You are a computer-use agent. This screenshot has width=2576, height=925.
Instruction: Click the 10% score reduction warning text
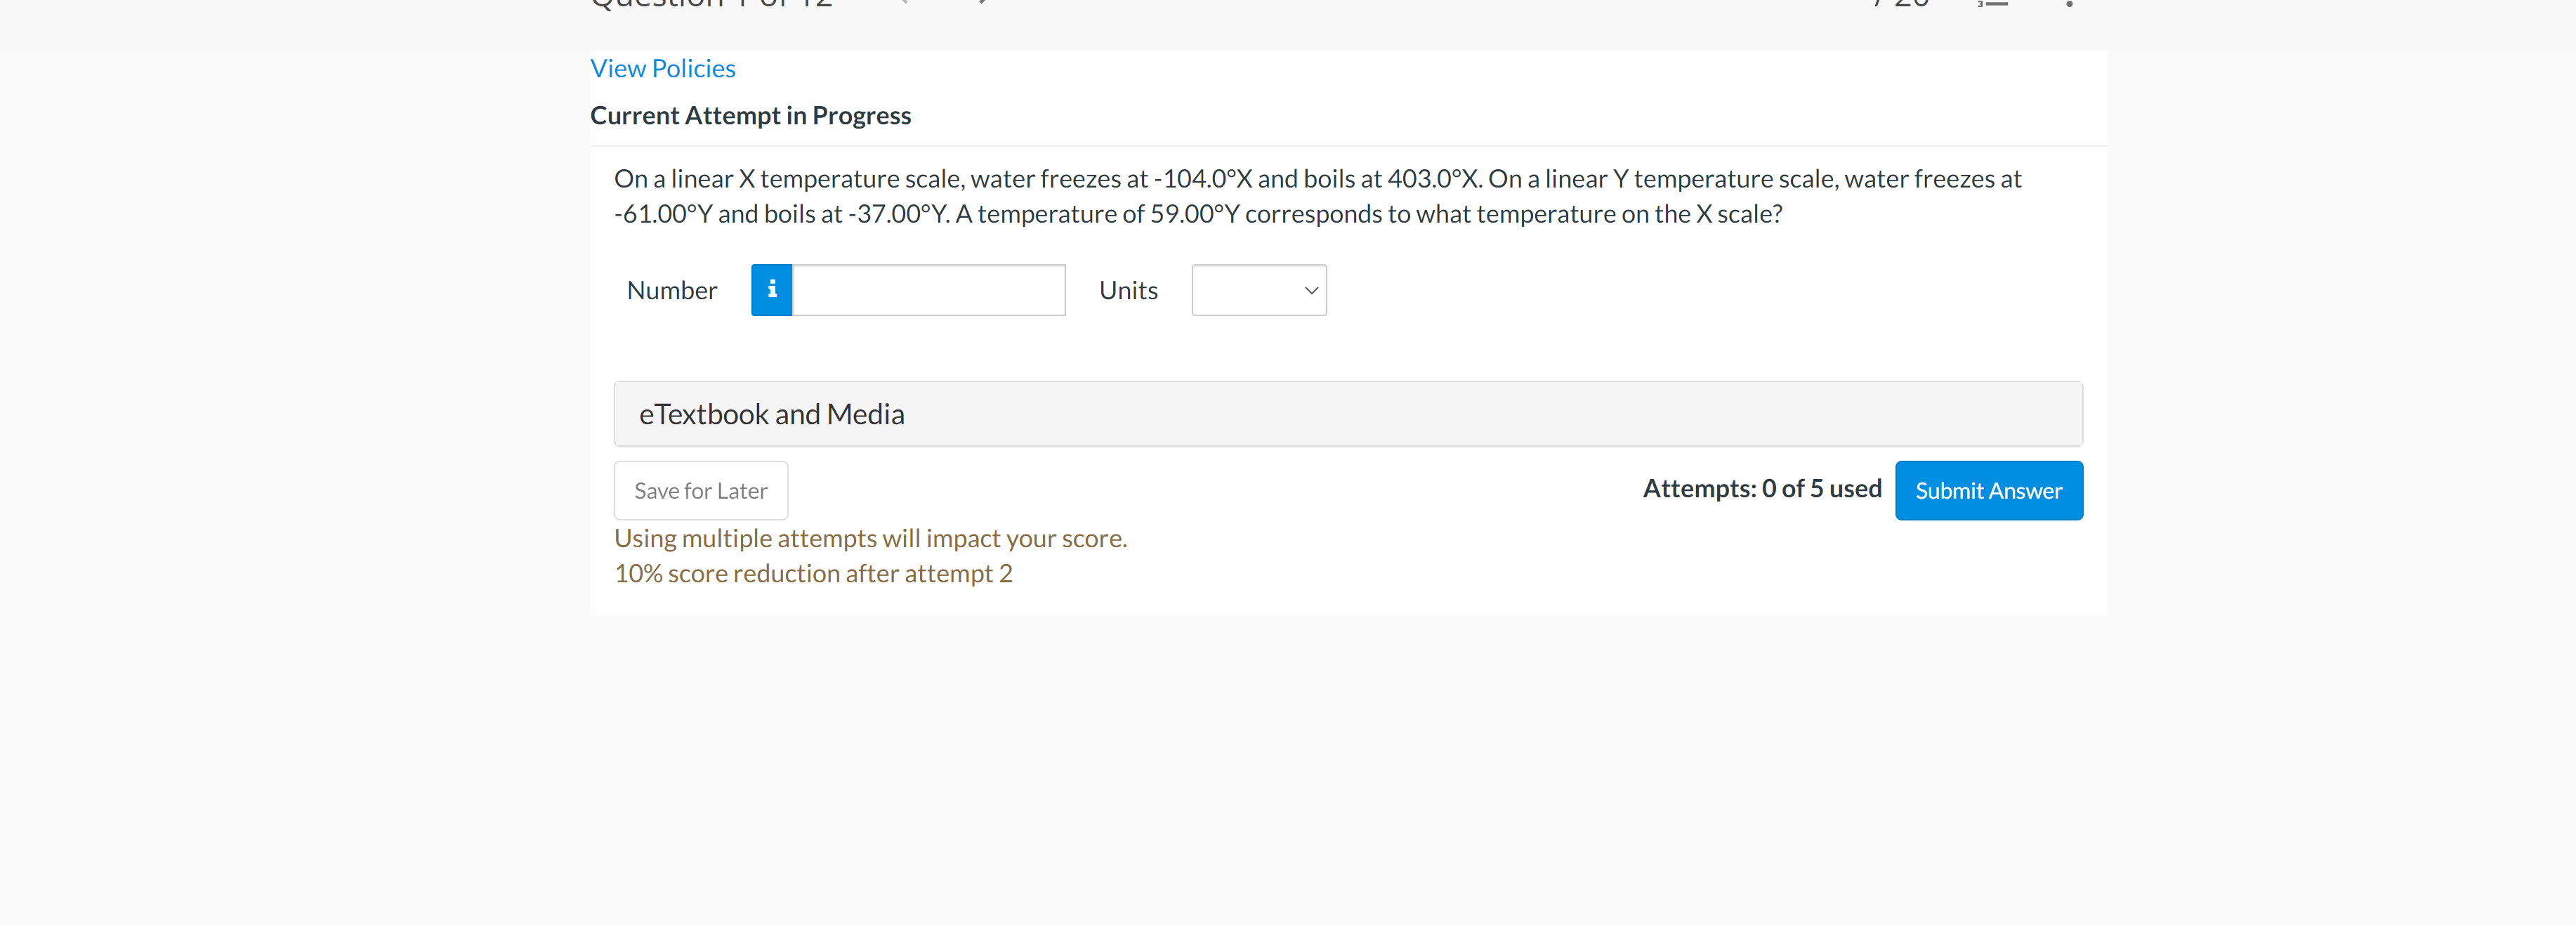point(813,572)
